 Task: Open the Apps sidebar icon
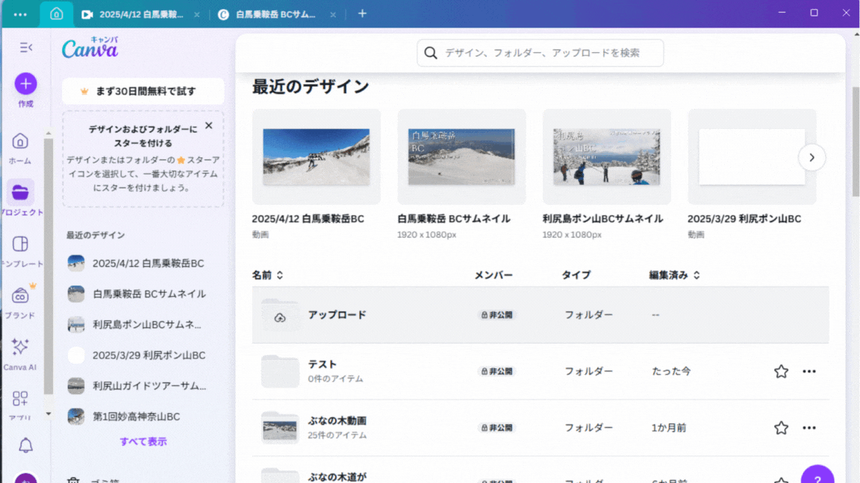(x=20, y=399)
